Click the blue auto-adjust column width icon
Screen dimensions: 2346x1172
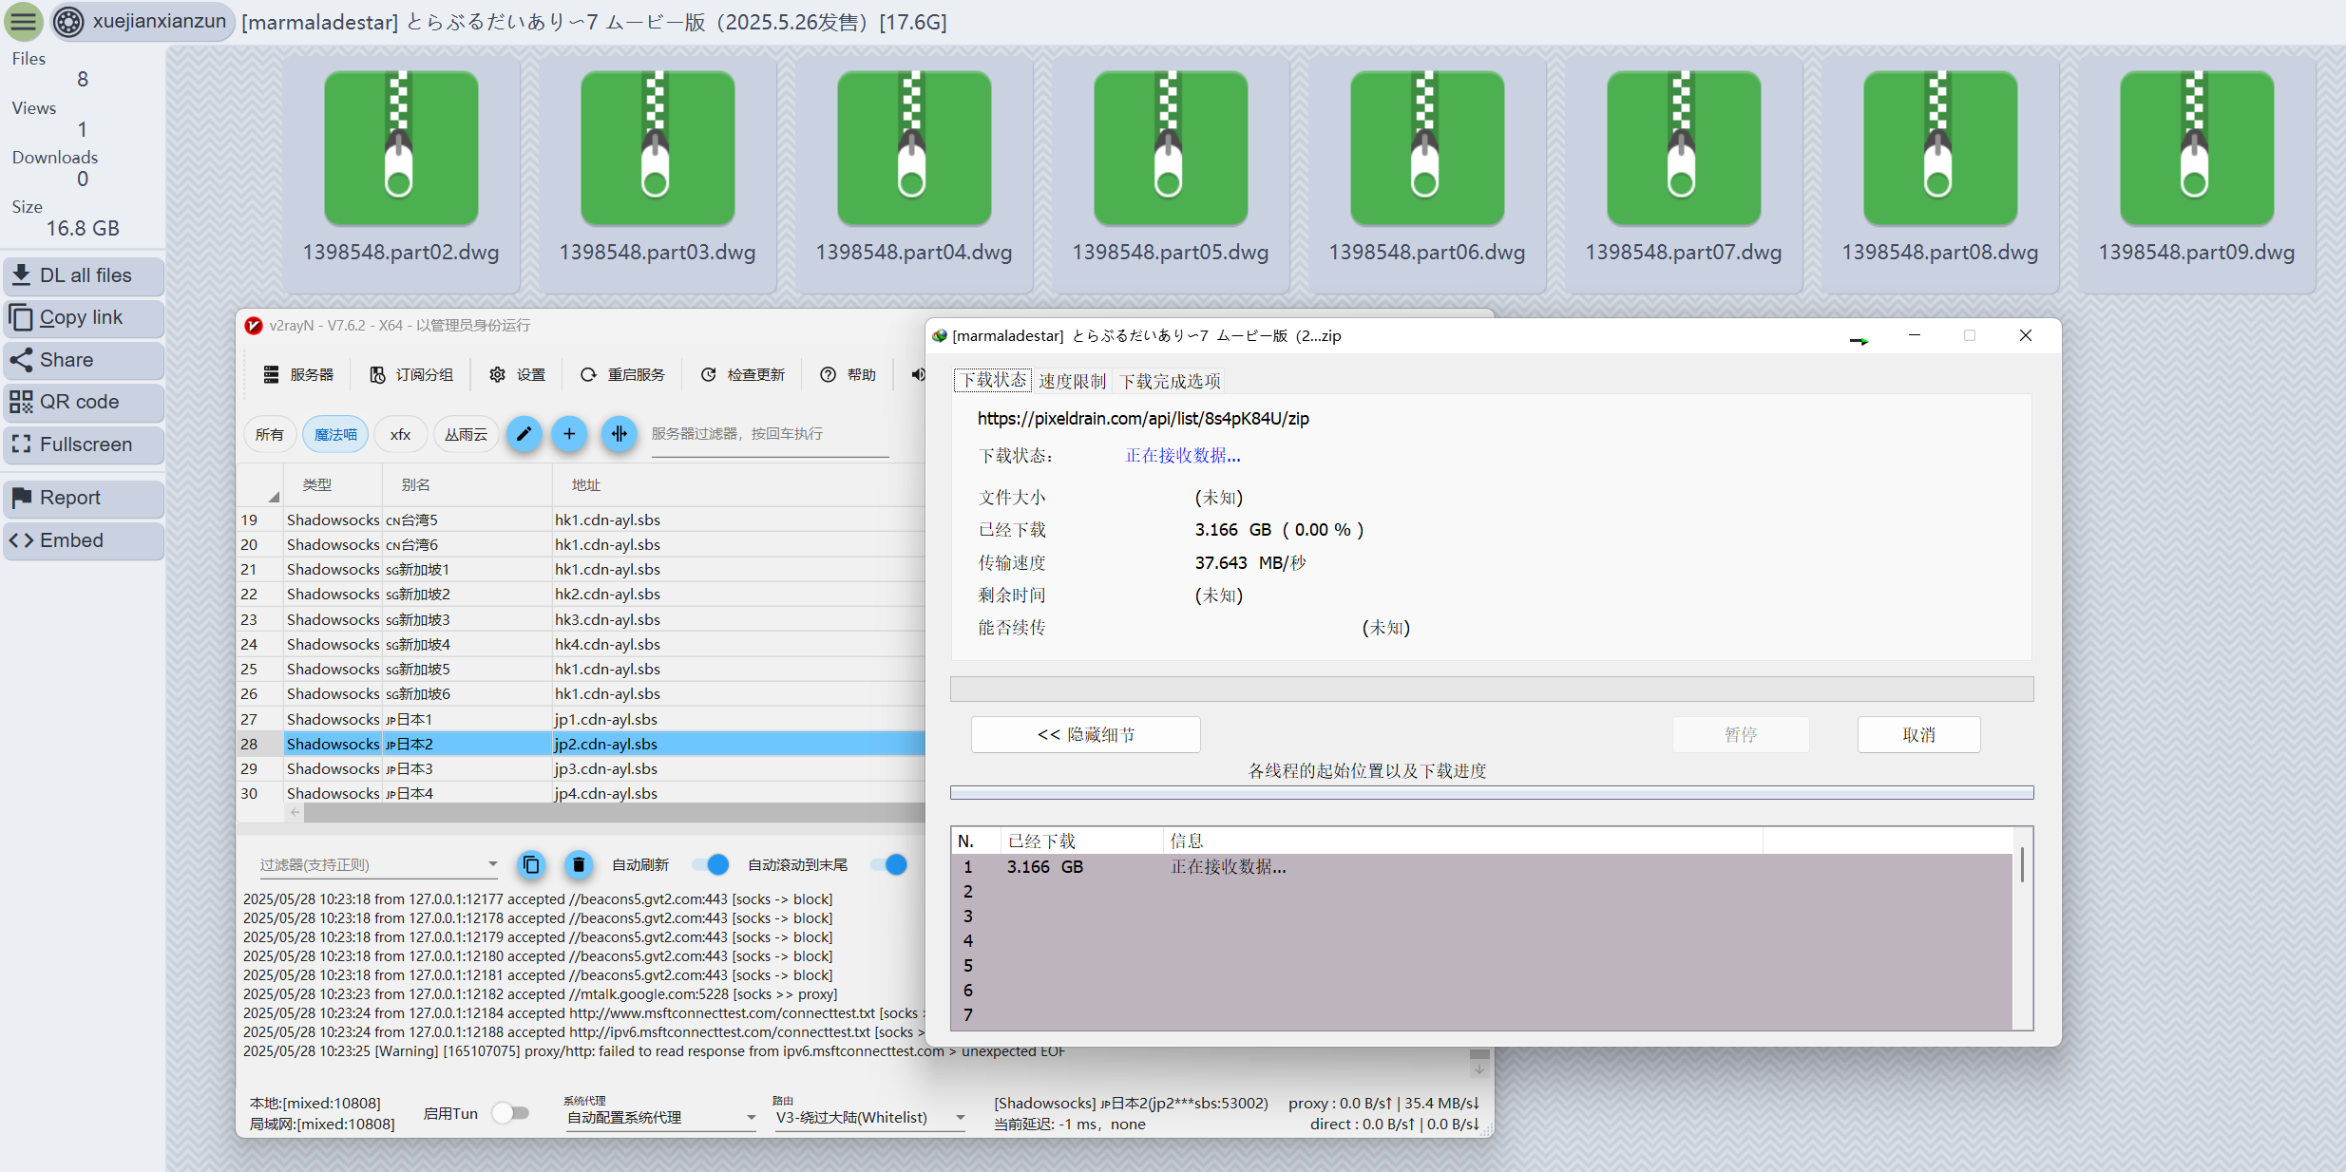[619, 434]
